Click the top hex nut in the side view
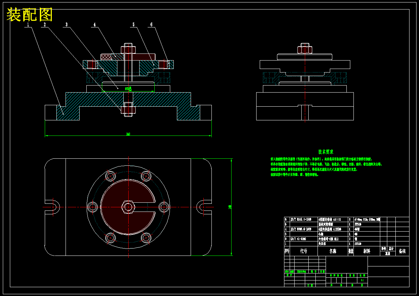This screenshot has width=419, height=296. tap(305, 49)
